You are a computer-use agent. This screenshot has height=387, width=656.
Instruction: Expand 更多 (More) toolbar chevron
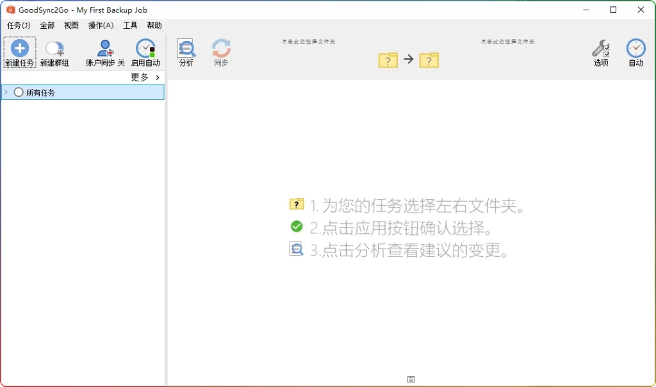pos(158,78)
